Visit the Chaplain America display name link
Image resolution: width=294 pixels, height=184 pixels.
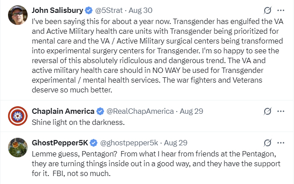tap(63, 111)
